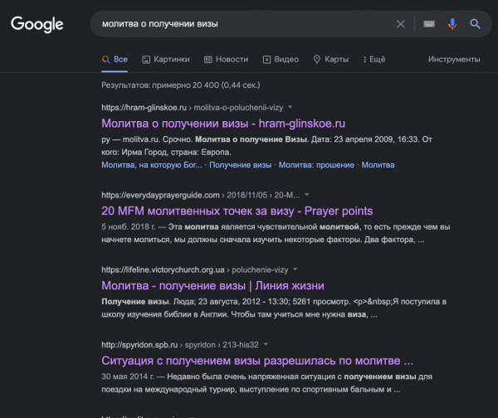
Task: Click the three-dots icon beside Ещё
Action: click(x=364, y=60)
